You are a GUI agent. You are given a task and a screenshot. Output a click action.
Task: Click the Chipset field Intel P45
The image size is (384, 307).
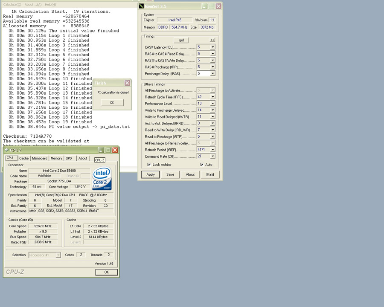point(175,20)
